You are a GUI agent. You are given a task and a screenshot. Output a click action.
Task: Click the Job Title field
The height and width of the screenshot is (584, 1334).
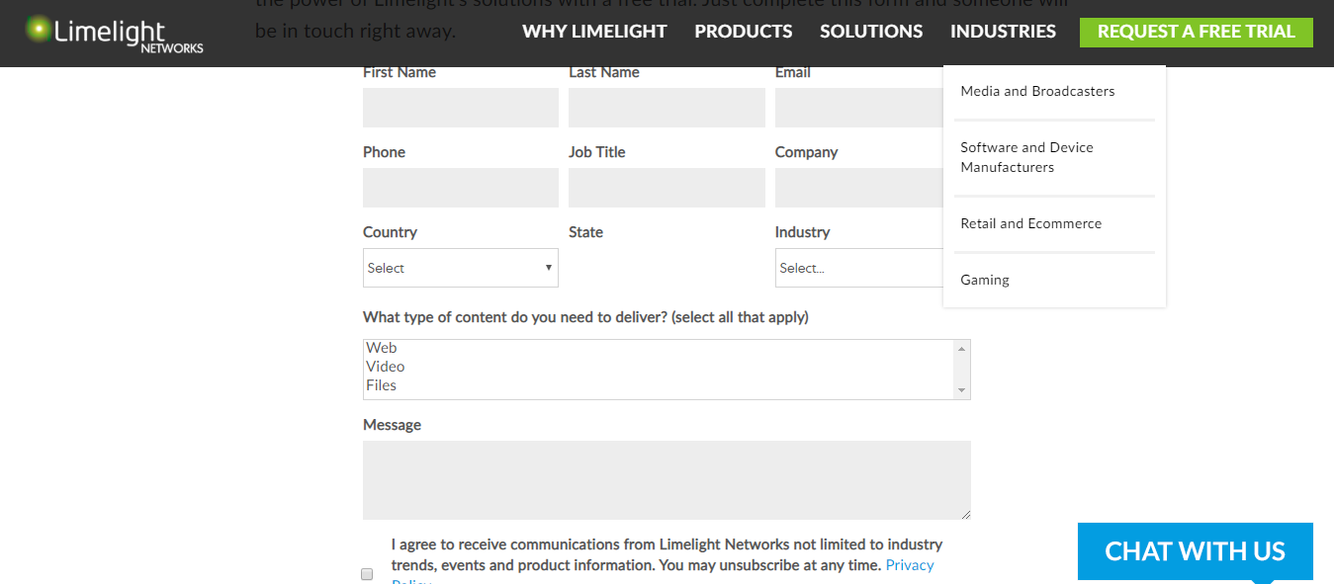[x=667, y=188]
